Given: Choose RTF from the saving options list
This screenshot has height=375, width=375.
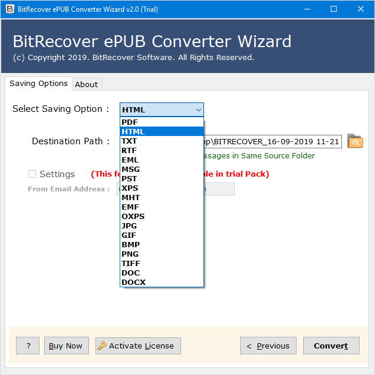Looking at the screenshot, I should coord(162,151).
